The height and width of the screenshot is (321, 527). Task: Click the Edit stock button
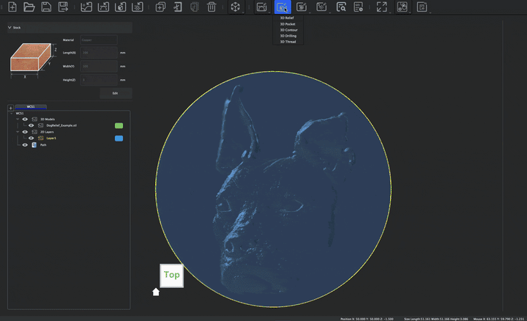tap(116, 93)
